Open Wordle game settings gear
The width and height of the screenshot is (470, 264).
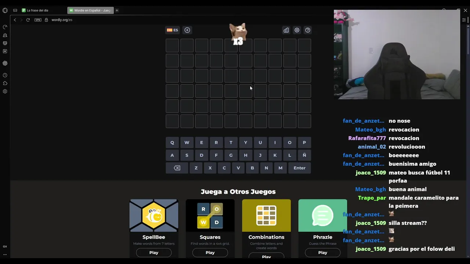click(x=297, y=30)
